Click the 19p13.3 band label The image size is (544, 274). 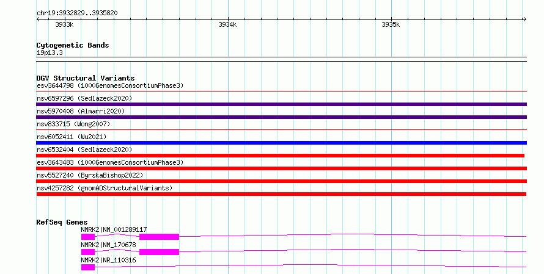click(x=50, y=52)
